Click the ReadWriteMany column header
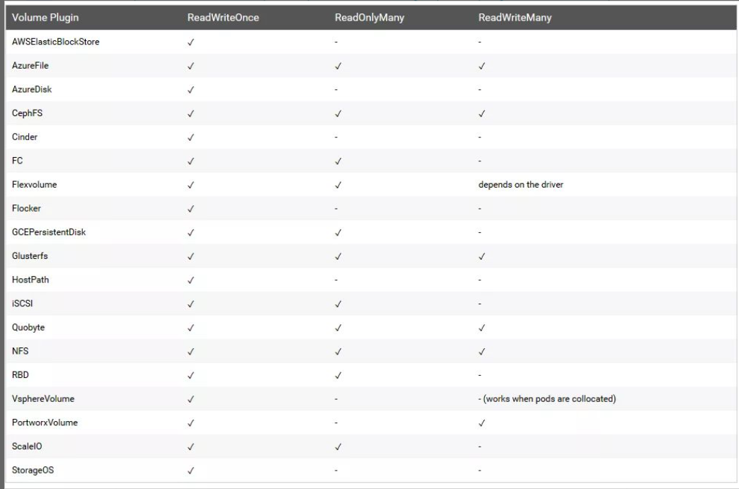The width and height of the screenshot is (739, 489). pyautogui.click(x=515, y=18)
